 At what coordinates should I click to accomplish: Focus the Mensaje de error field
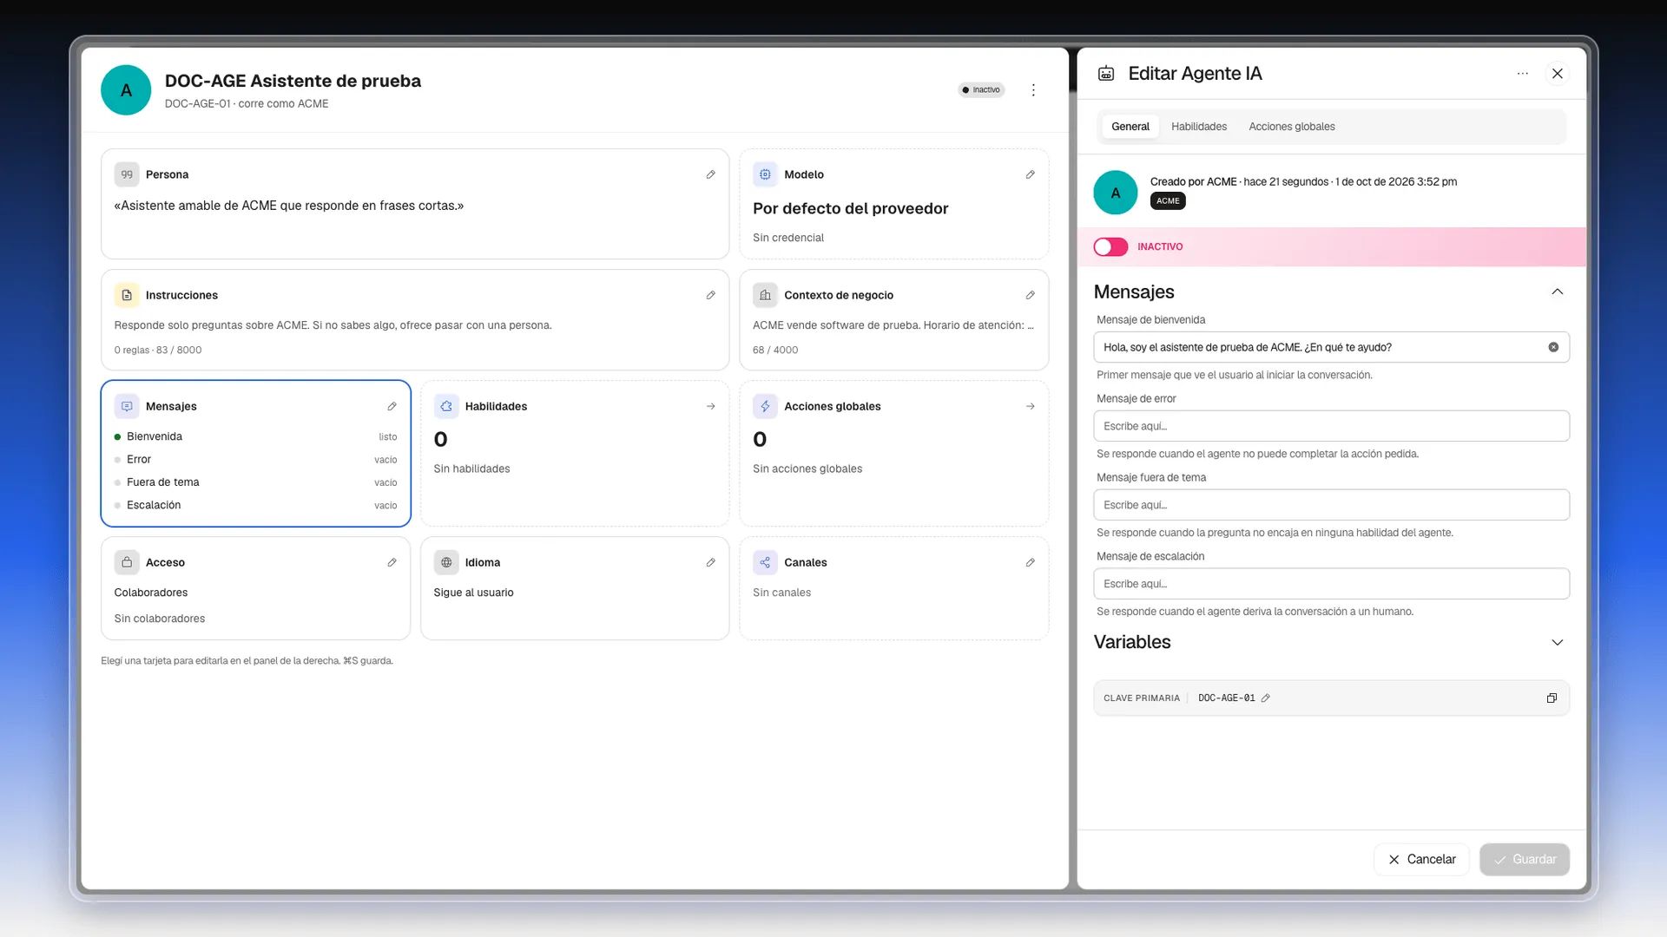coord(1331,426)
